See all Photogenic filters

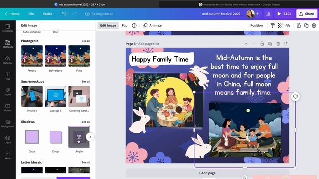pos(86,41)
